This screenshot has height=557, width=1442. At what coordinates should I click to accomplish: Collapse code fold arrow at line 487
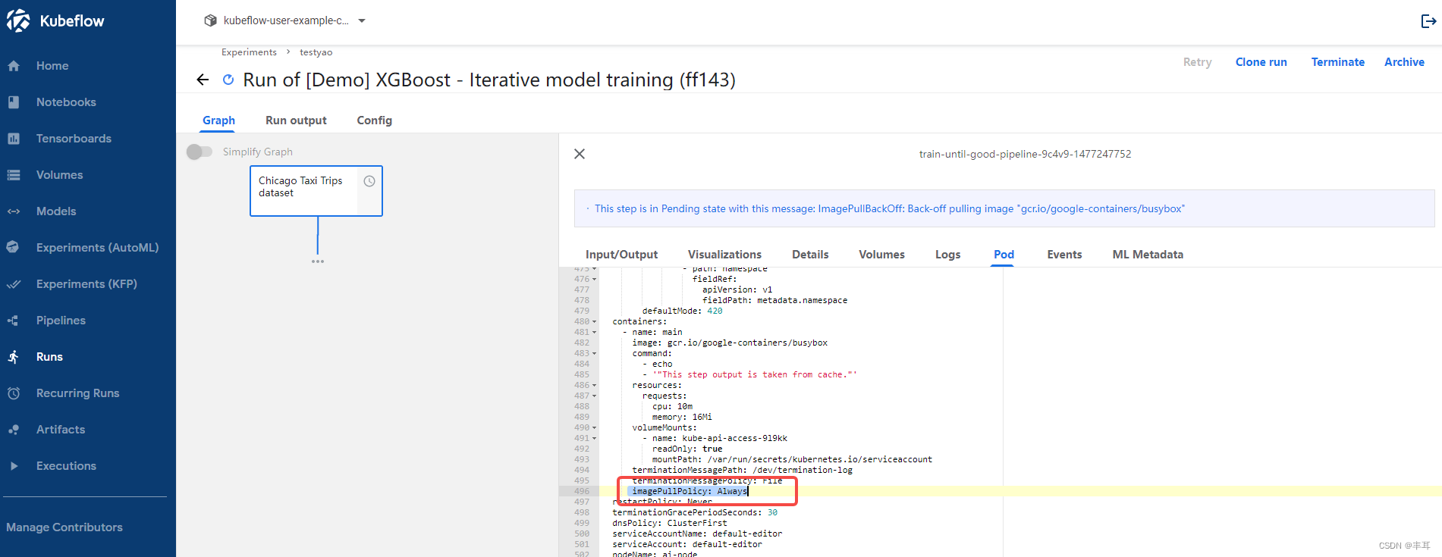coord(594,396)
